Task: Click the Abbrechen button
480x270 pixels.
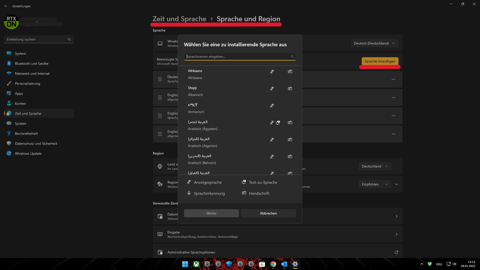Action: 268,213
